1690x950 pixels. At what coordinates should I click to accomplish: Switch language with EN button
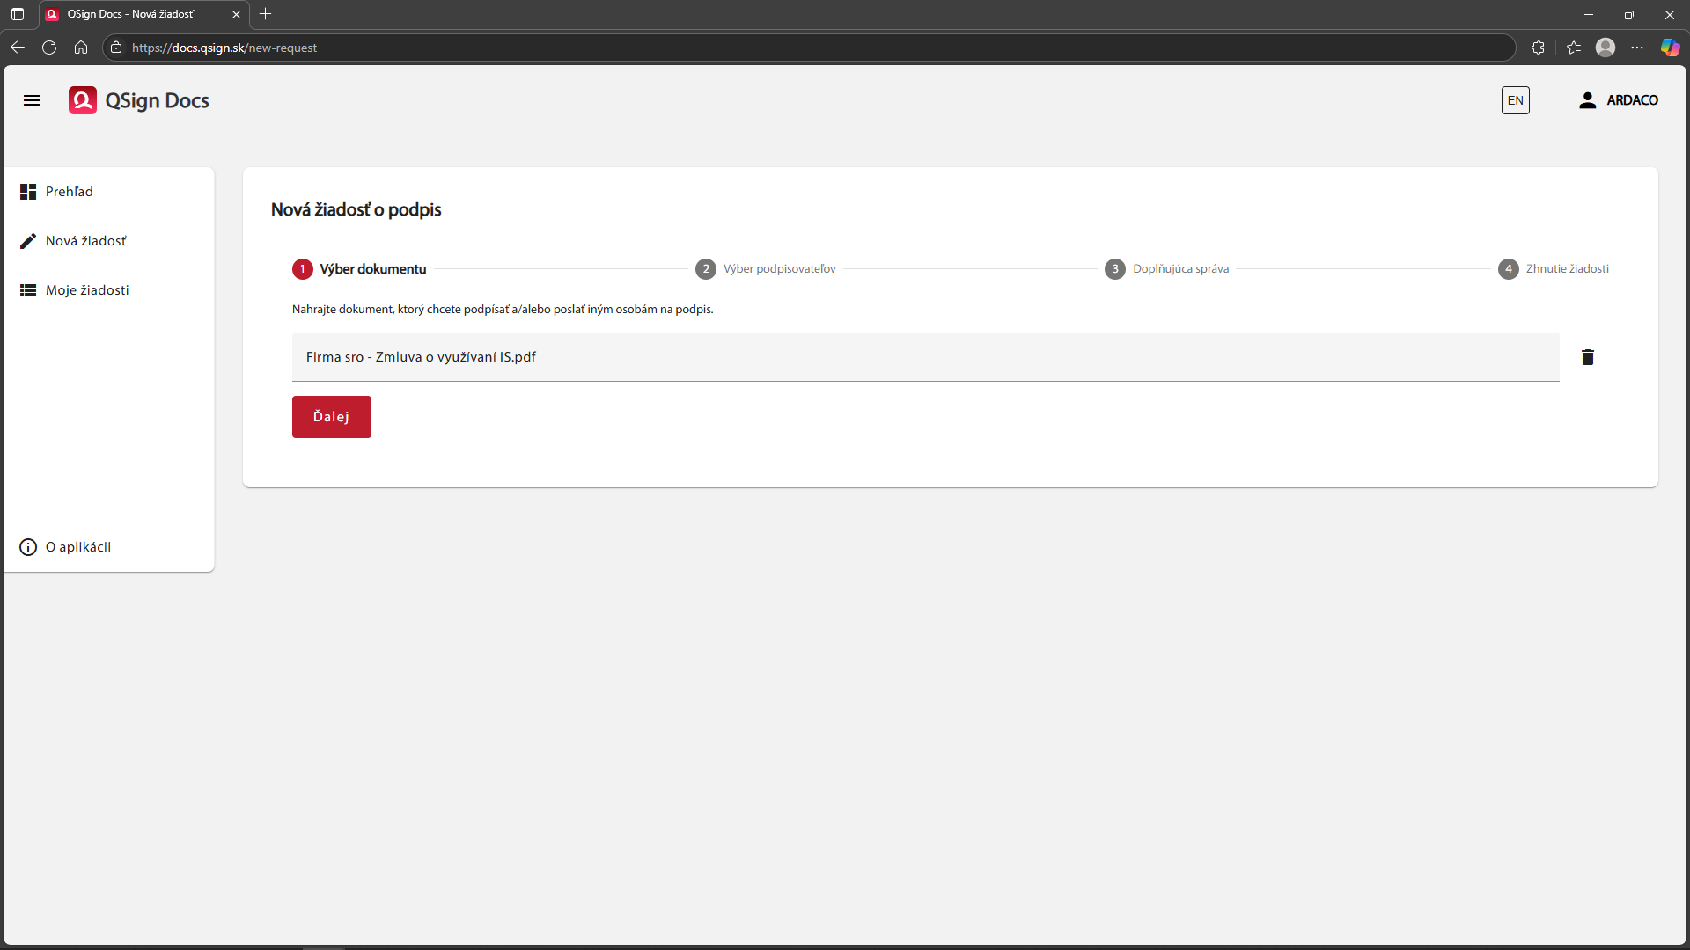click(1515, 100)
